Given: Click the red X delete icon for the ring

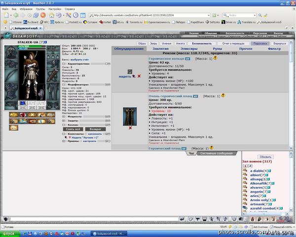Looking at the screenshot, I should [139, 76].
